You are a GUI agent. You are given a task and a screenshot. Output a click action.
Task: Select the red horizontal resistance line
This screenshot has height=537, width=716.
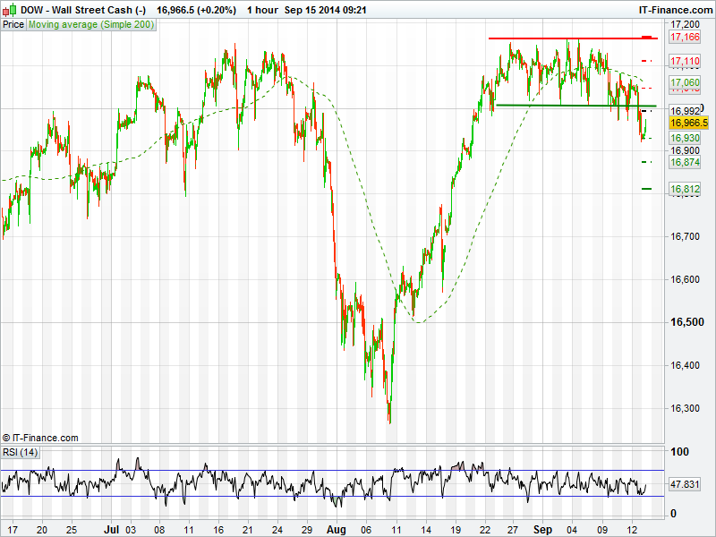click(573, 38)
